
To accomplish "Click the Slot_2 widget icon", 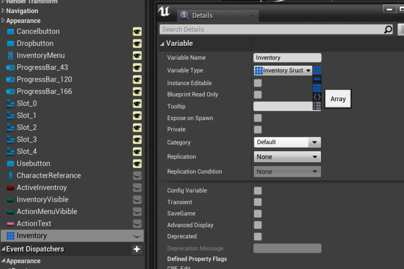I will [x=10, y=128].
